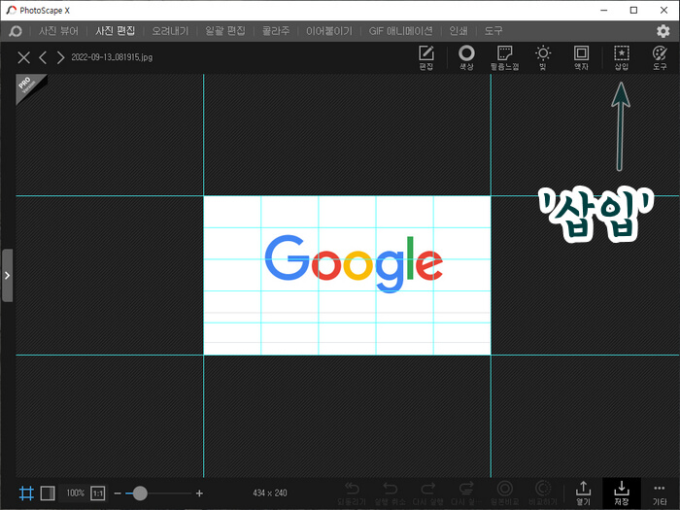Click the 원본비교 compare original button

pos(504,493)
